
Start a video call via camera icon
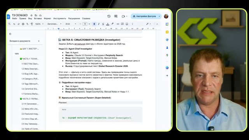[x=123, y=16]
